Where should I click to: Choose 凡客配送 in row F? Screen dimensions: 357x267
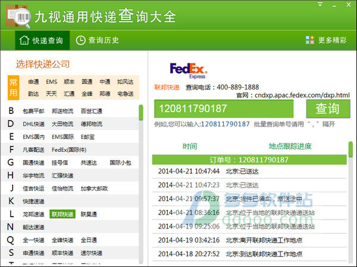[x=33, y=150]
